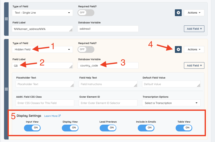215x142 pixels.
Task: Disable the Lead Previews switch
Action: (x=108, y=128)
